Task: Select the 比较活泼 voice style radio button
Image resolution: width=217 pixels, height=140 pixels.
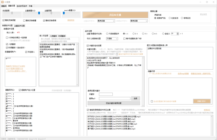Action: click(x=169, y=18)
